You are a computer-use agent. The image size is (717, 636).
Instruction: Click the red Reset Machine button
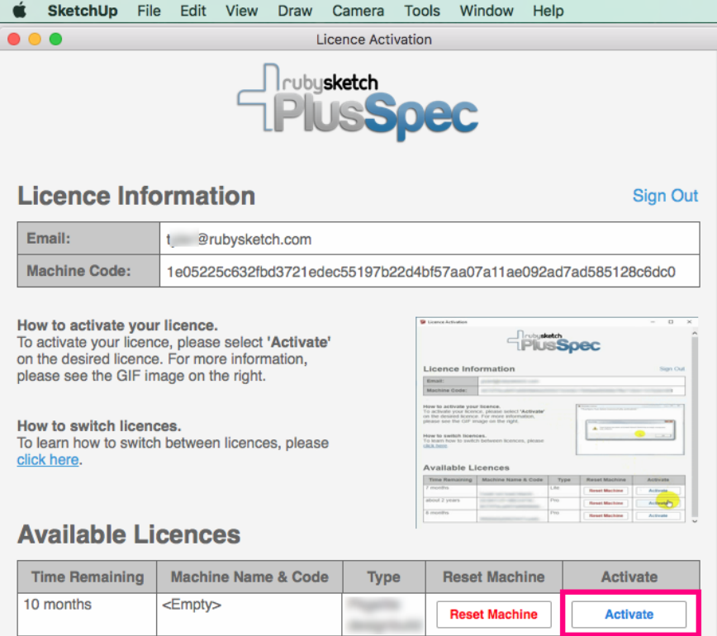tap(494, 614)
